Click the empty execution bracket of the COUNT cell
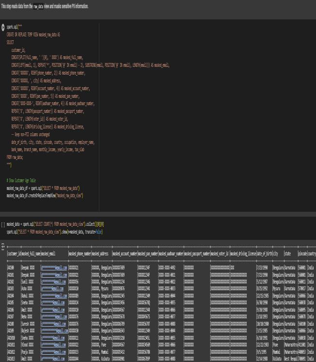This screenshot has height=362, width=316. (x=3, y=224)
